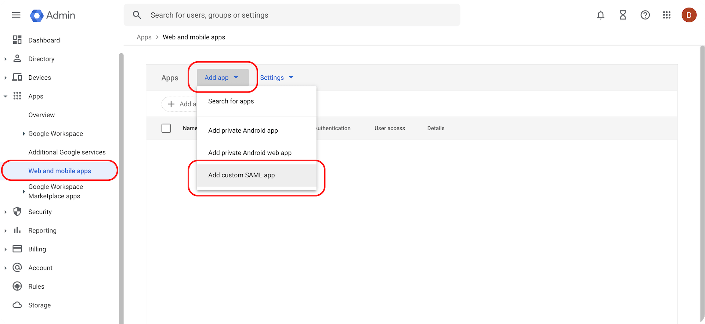This screenshot has height=324, width=705.
Task: Click Web and mobile apps breadcrumb
Action: pyautogui.click(x=194, y=37)
